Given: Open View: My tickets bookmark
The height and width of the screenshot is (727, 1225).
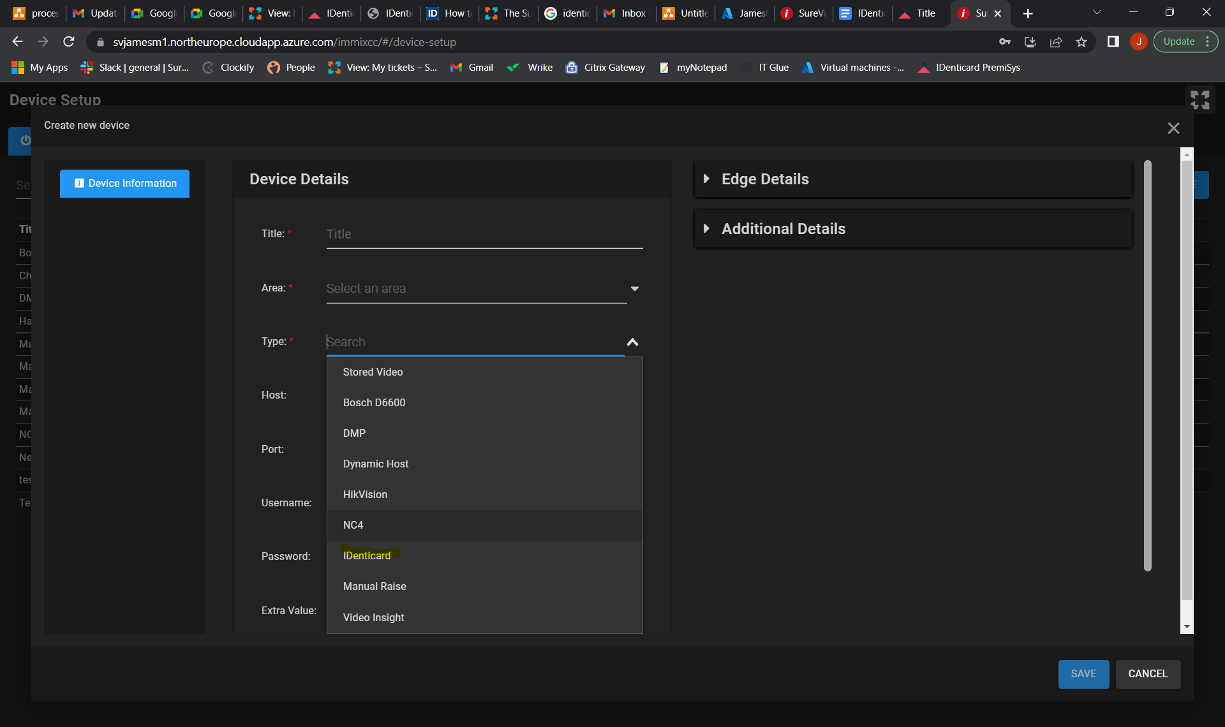Looking at the screenshot, I should click(x=382, y=68).
